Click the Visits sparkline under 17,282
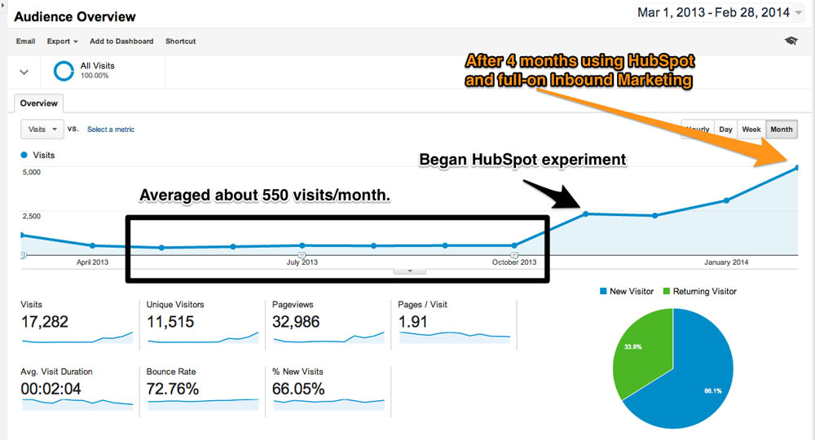 coord(77,338)
